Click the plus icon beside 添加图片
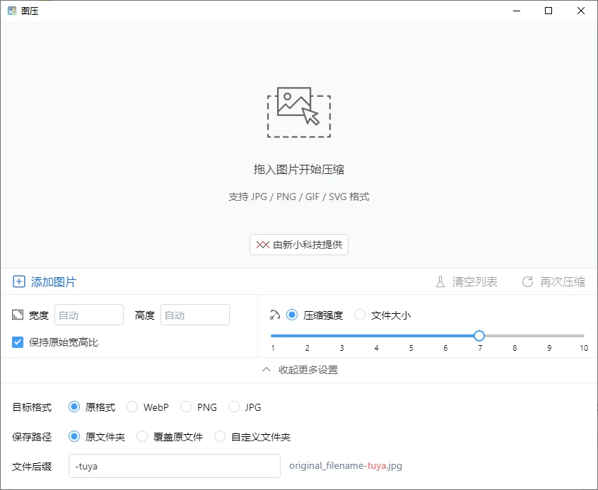 click(x=20, y=281)
